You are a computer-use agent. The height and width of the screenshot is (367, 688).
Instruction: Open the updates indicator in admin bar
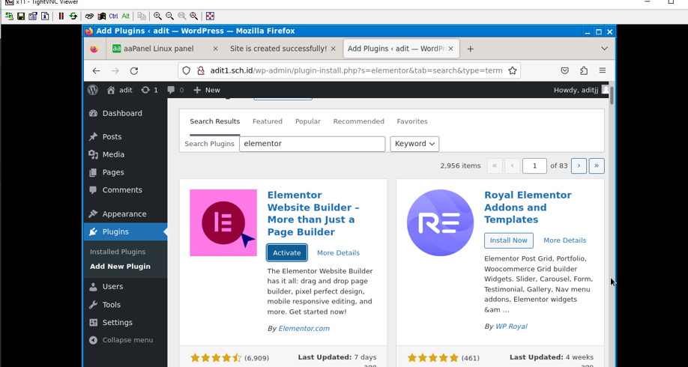pos(149,90)
